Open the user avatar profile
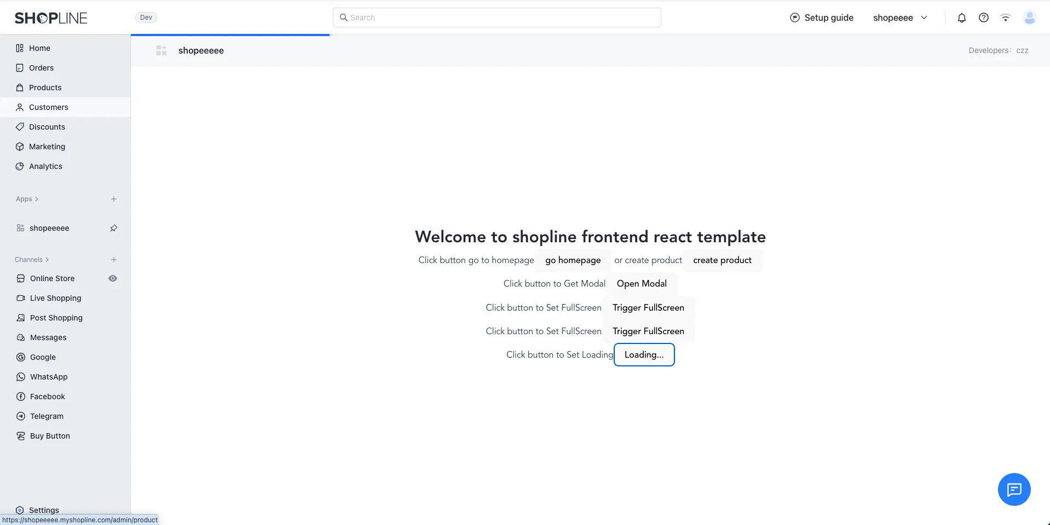 coord(1029,18)
